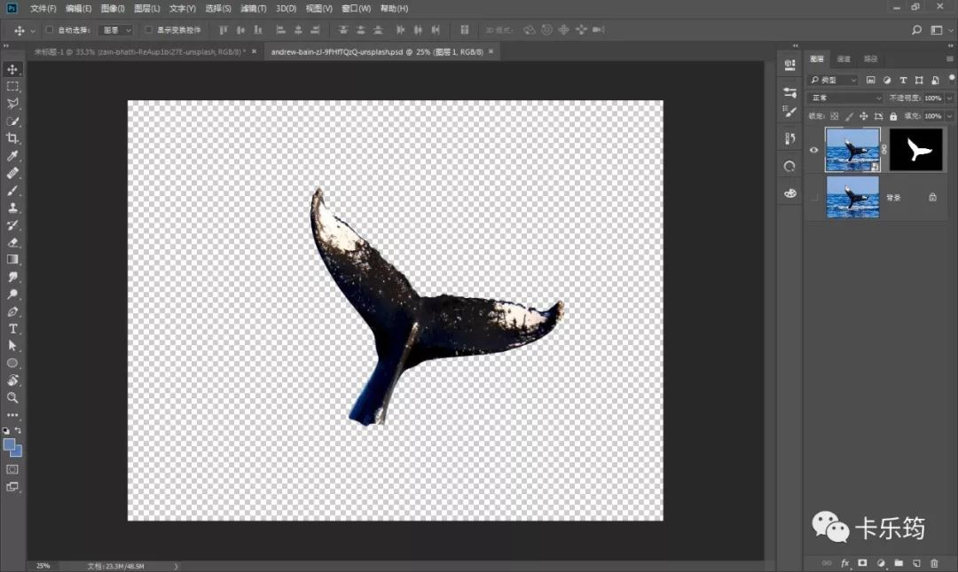The width and height of the screenshot is (958, 572).
Task: Click the zoom percentage field in status bar
Action: (43, 566)
